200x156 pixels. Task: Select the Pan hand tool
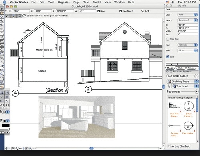2,13
